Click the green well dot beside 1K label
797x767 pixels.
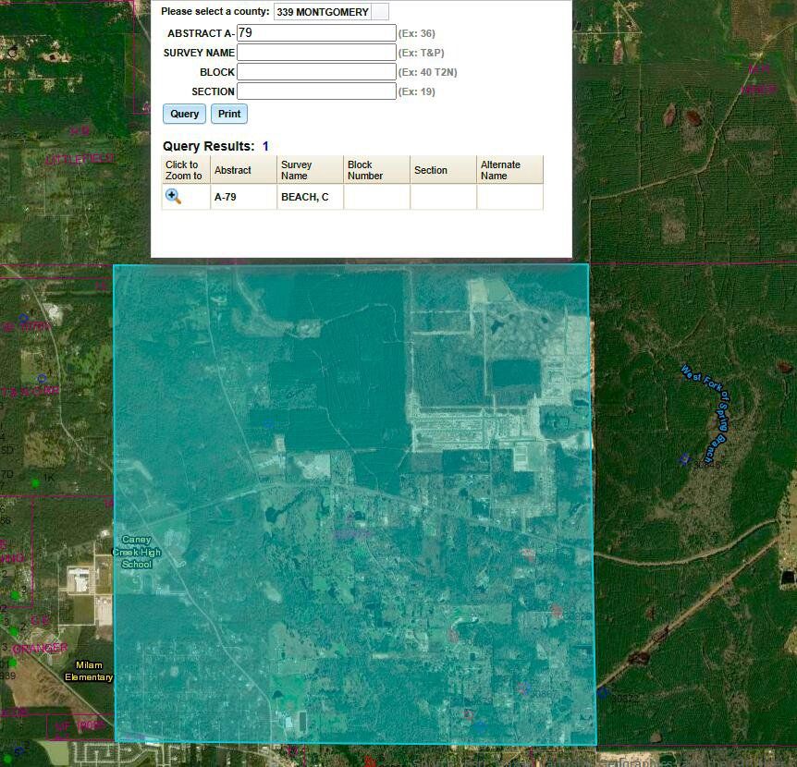[x=35, y=482]
